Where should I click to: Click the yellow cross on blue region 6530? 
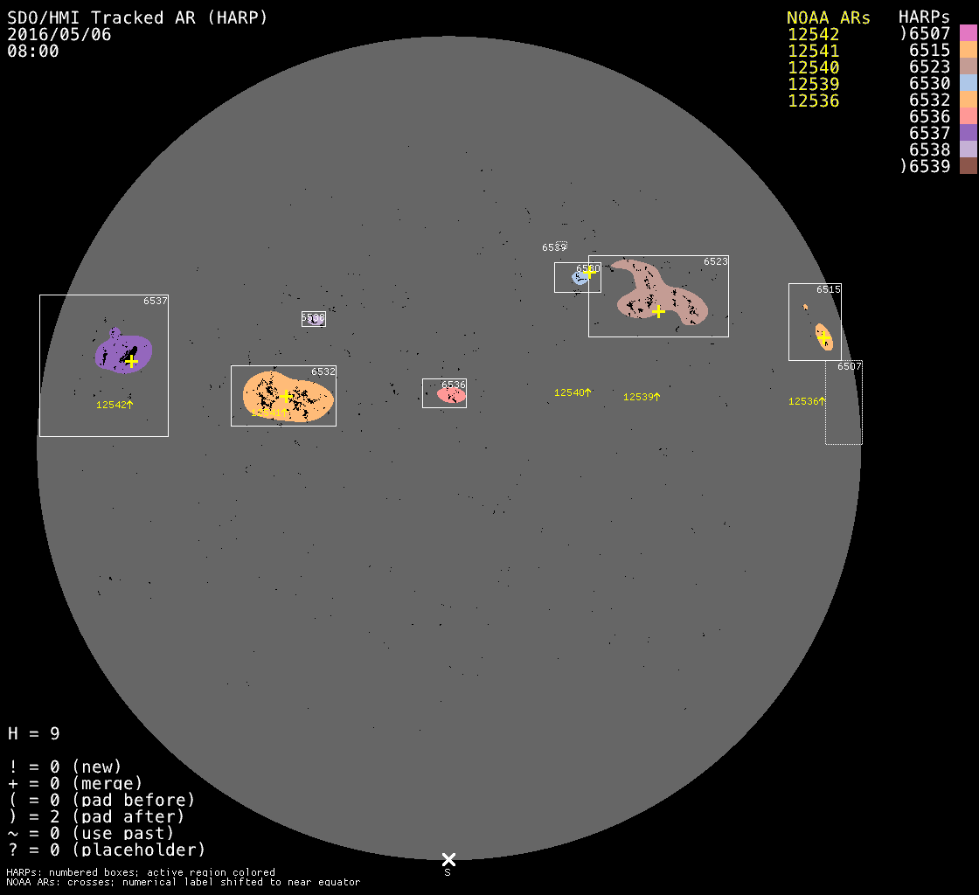(589, 272)
